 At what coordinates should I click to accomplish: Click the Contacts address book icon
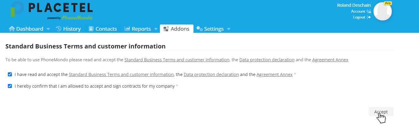tap(91, 29)
